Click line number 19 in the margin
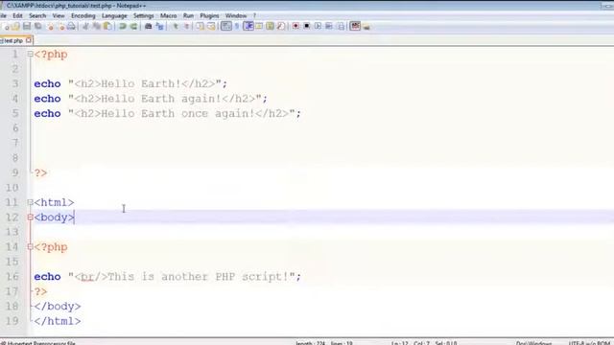The image size is (614, 345). 12,321
